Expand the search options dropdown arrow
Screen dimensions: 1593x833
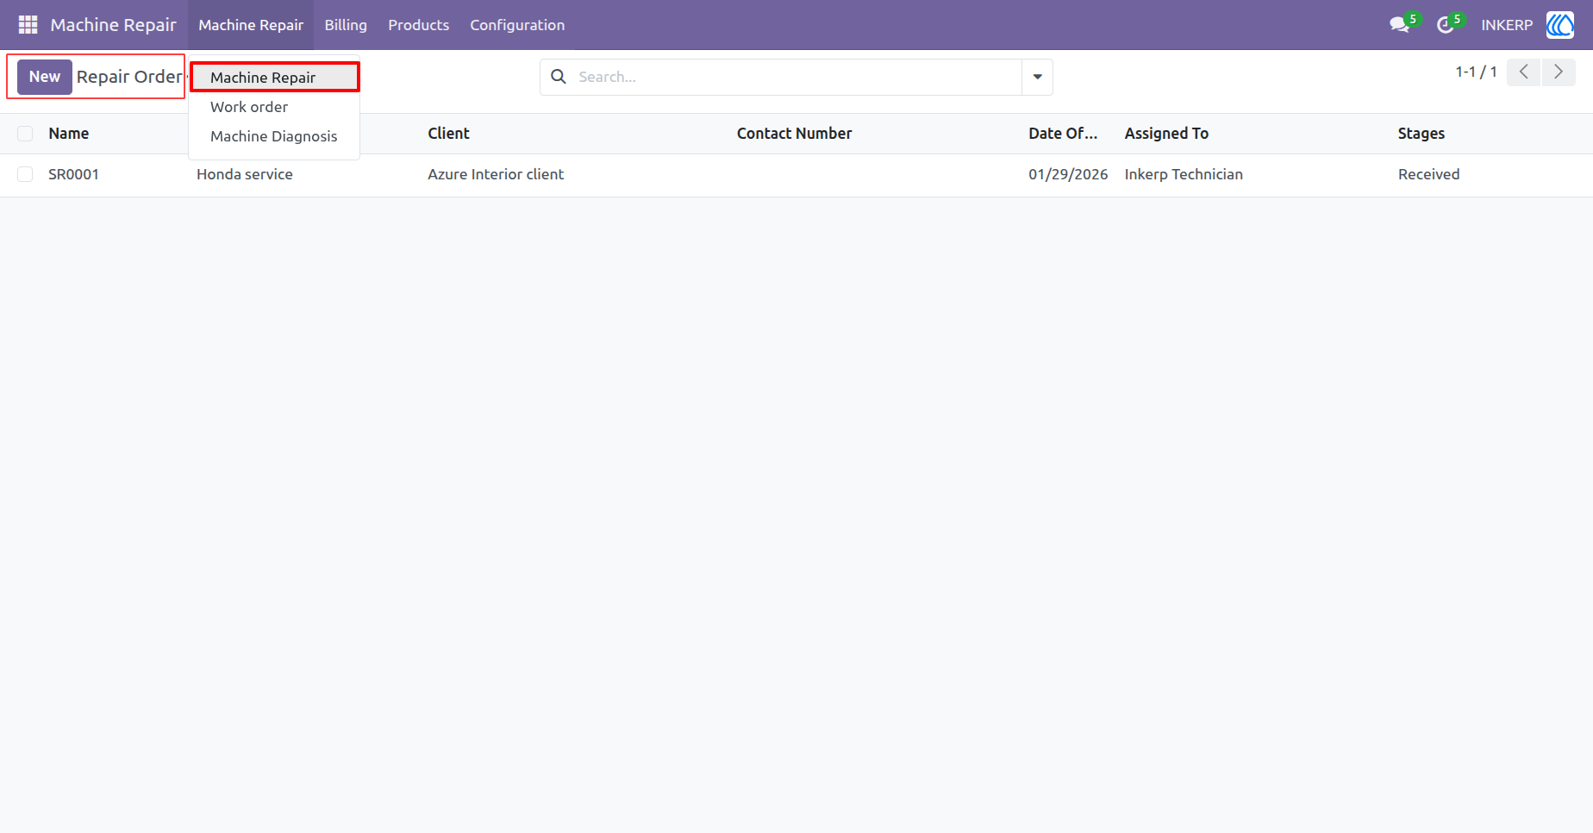[x=1037, y=77]
